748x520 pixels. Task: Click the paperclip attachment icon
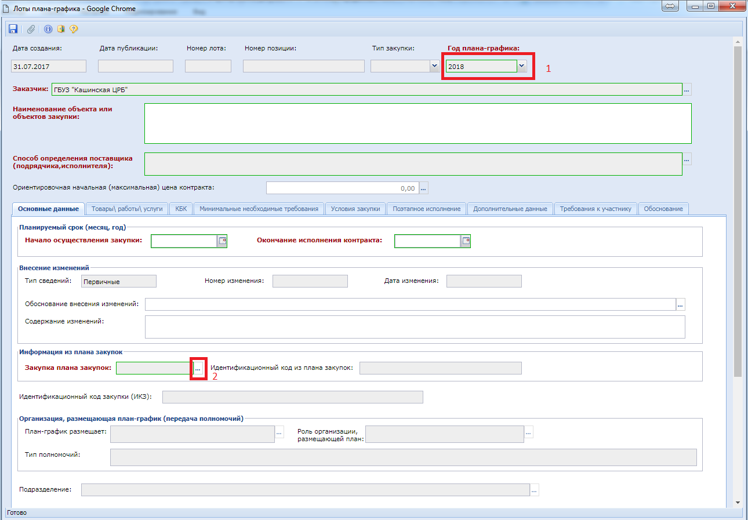coord(31,29)
